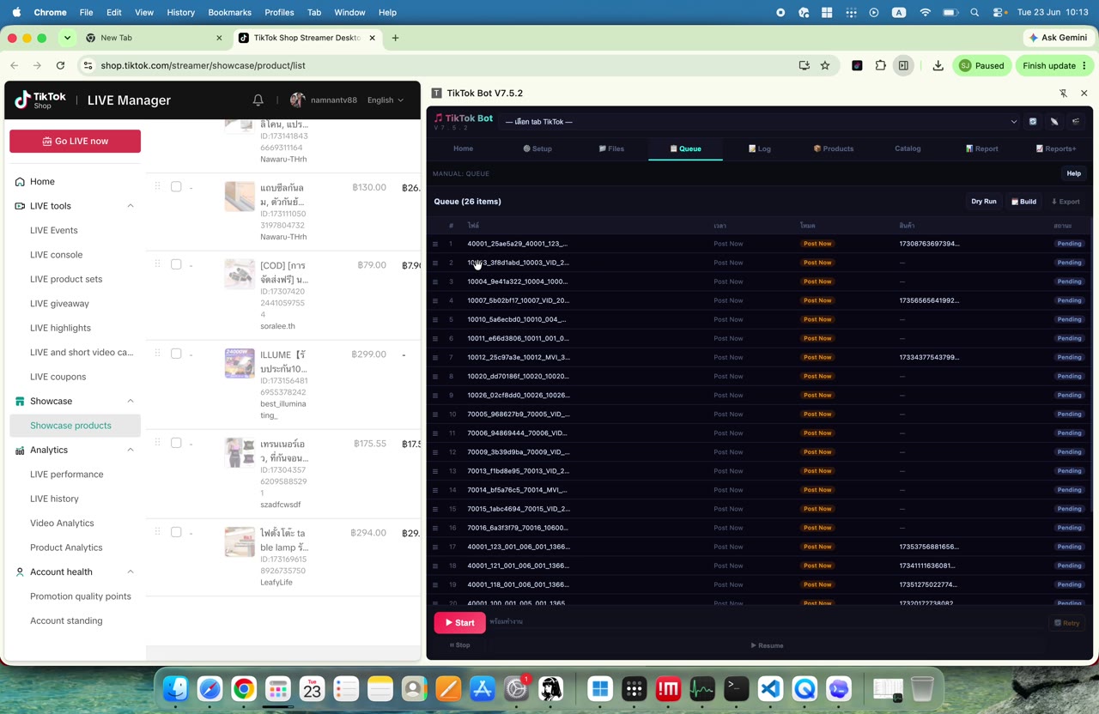Open the Chrome extensions puzzle icon
This screenshot has height=714, width=1099.
click(880, 65)
